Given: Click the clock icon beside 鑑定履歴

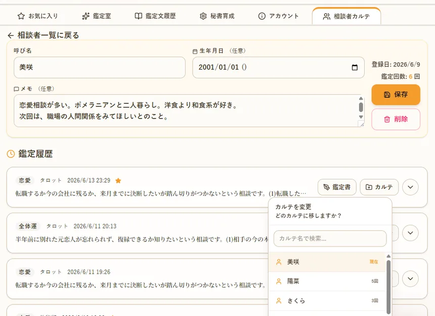Looking at the screenshot, I should 11,154.
